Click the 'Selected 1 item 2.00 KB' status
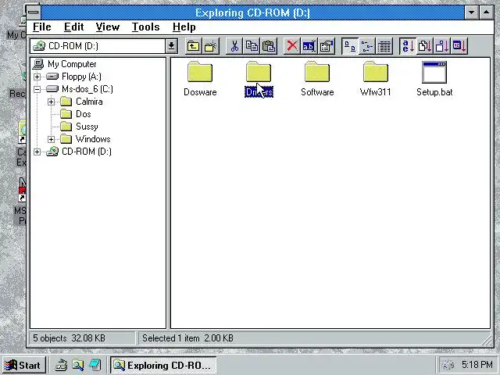Screen dimensions: 500x375 click(x=187, y=338)
